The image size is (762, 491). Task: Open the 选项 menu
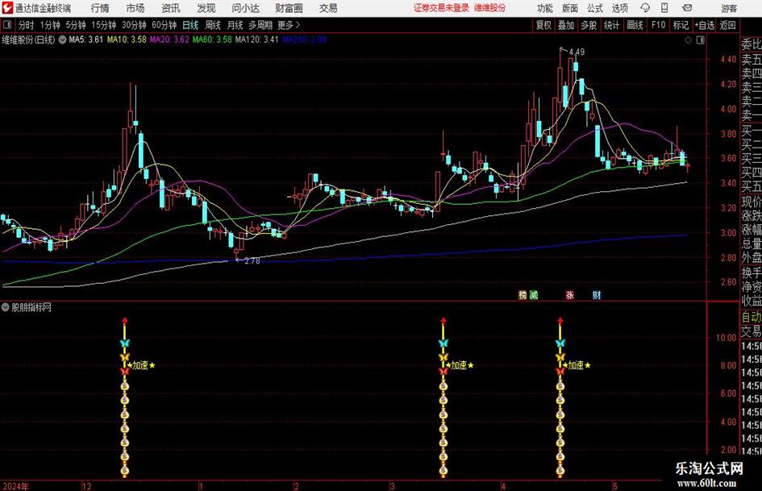click(x=619, y=8)
